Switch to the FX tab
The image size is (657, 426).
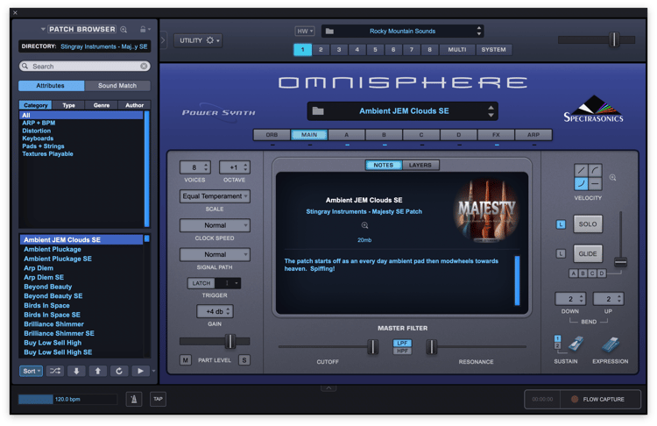click(x=496, y=135)
